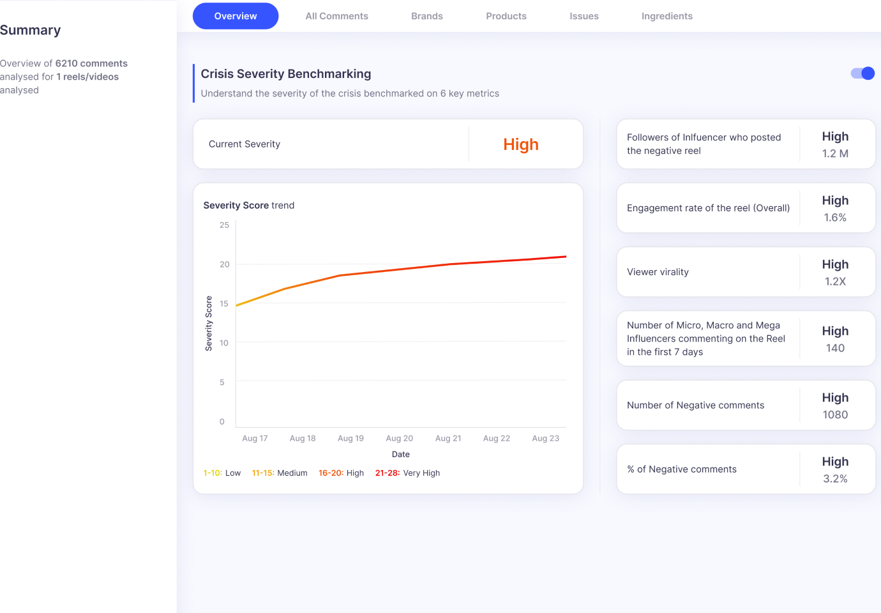The width and height of the screenshot is (881, 613).
Task: Click the Micro, Macro and Mega Influencers card
Action: 746,338
